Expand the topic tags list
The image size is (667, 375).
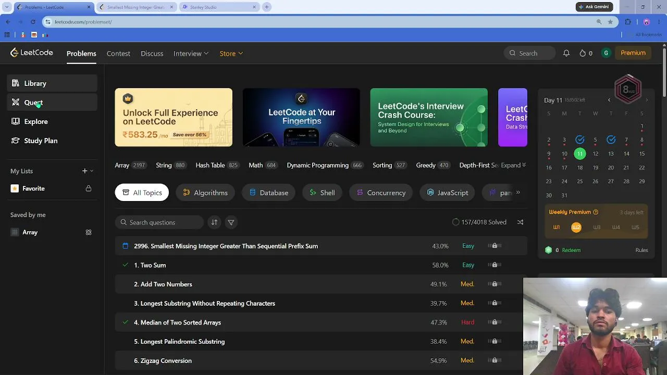[x=513, y=165]
